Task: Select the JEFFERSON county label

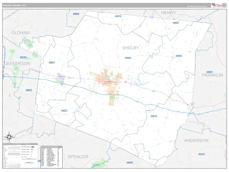Action: click(18, 63)
